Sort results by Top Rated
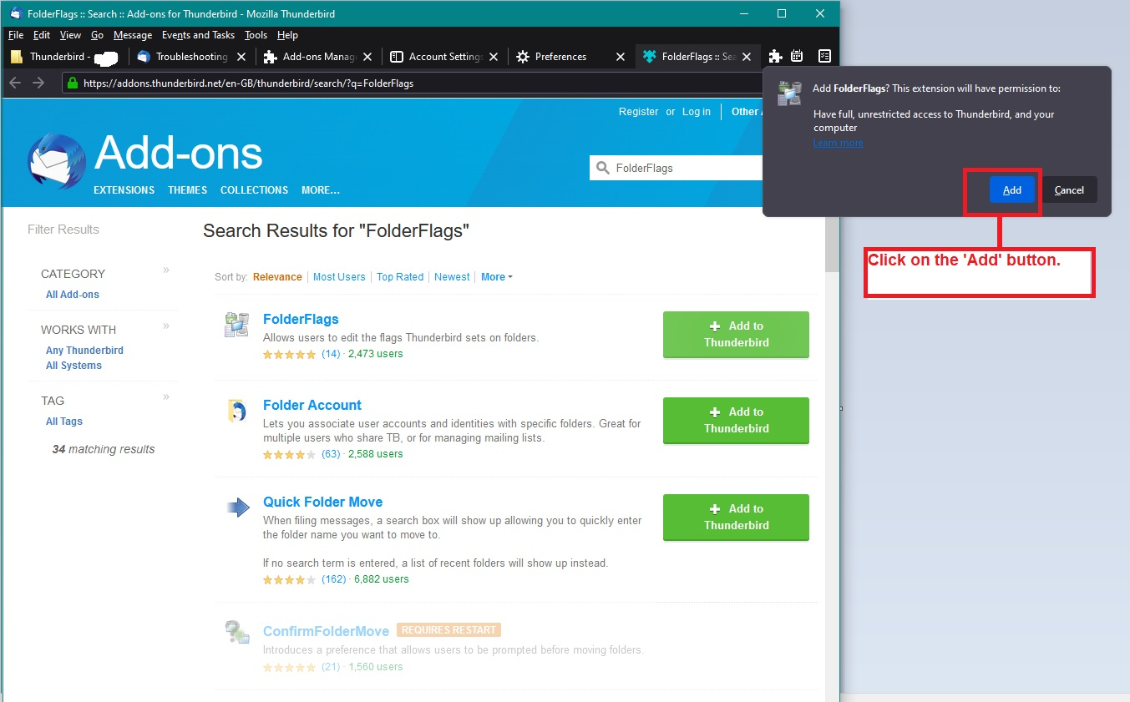 click(x=400, y=277)
